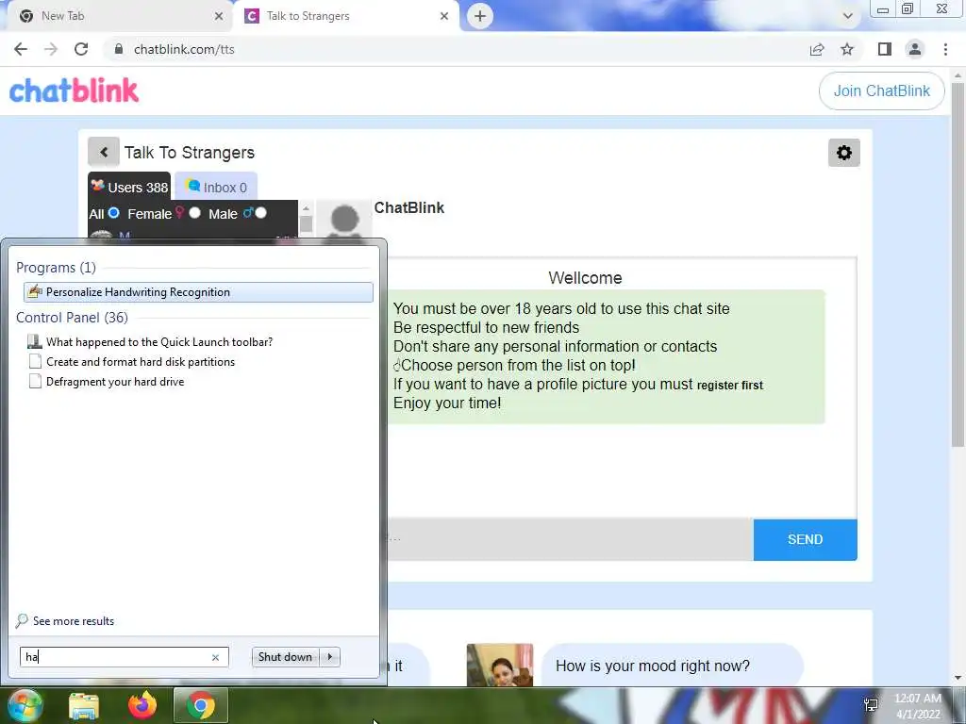
Task: Open Chrome side panel icon
Action: tap(885, 49)
